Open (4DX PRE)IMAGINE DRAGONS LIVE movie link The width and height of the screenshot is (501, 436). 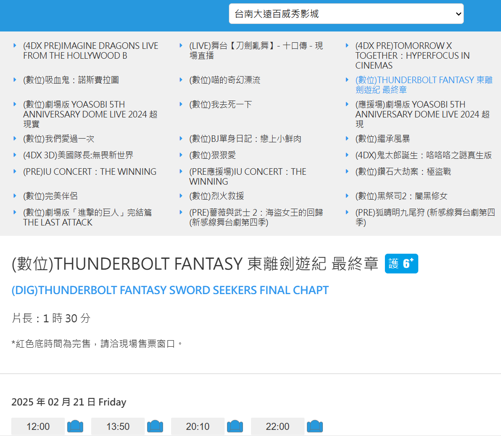point(91,51)
